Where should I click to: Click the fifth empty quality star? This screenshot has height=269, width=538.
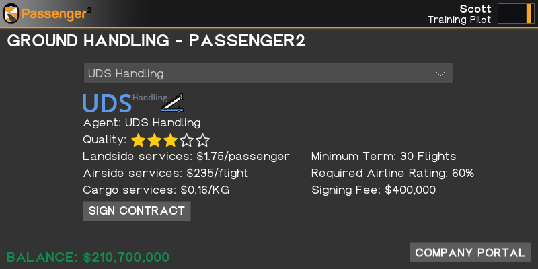pyautogui.click(x=203, y=140)
